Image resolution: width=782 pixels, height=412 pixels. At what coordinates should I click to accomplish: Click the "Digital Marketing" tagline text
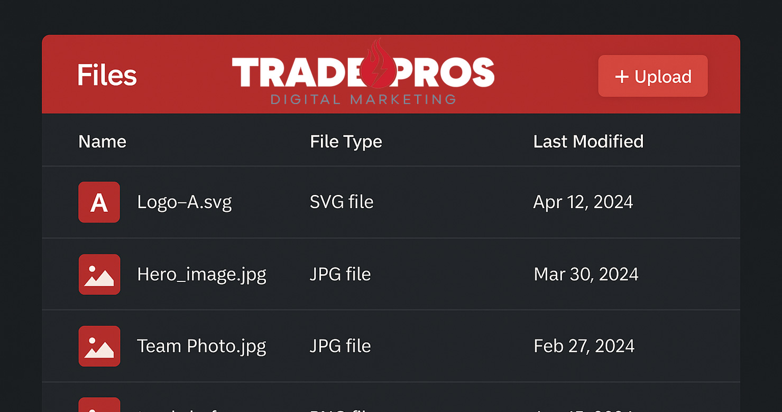click(x=363, y=99)
